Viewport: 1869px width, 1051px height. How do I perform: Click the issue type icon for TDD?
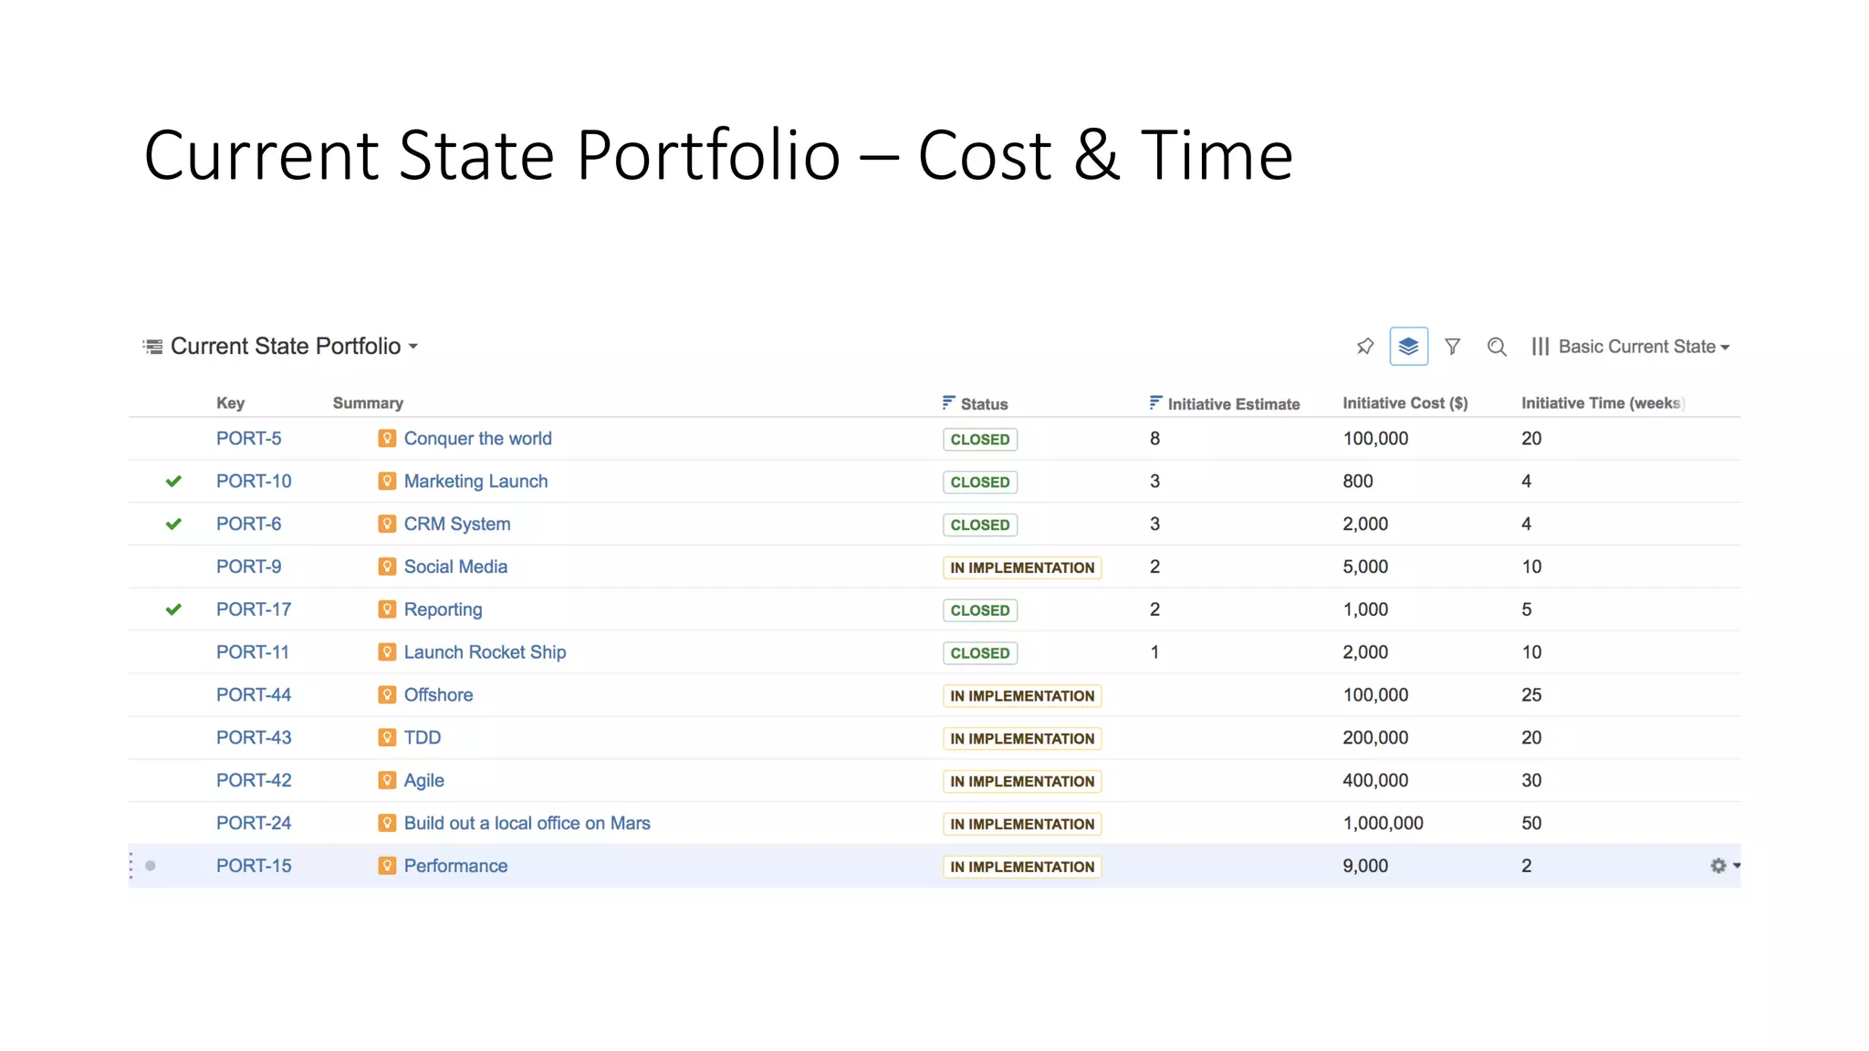387,738
